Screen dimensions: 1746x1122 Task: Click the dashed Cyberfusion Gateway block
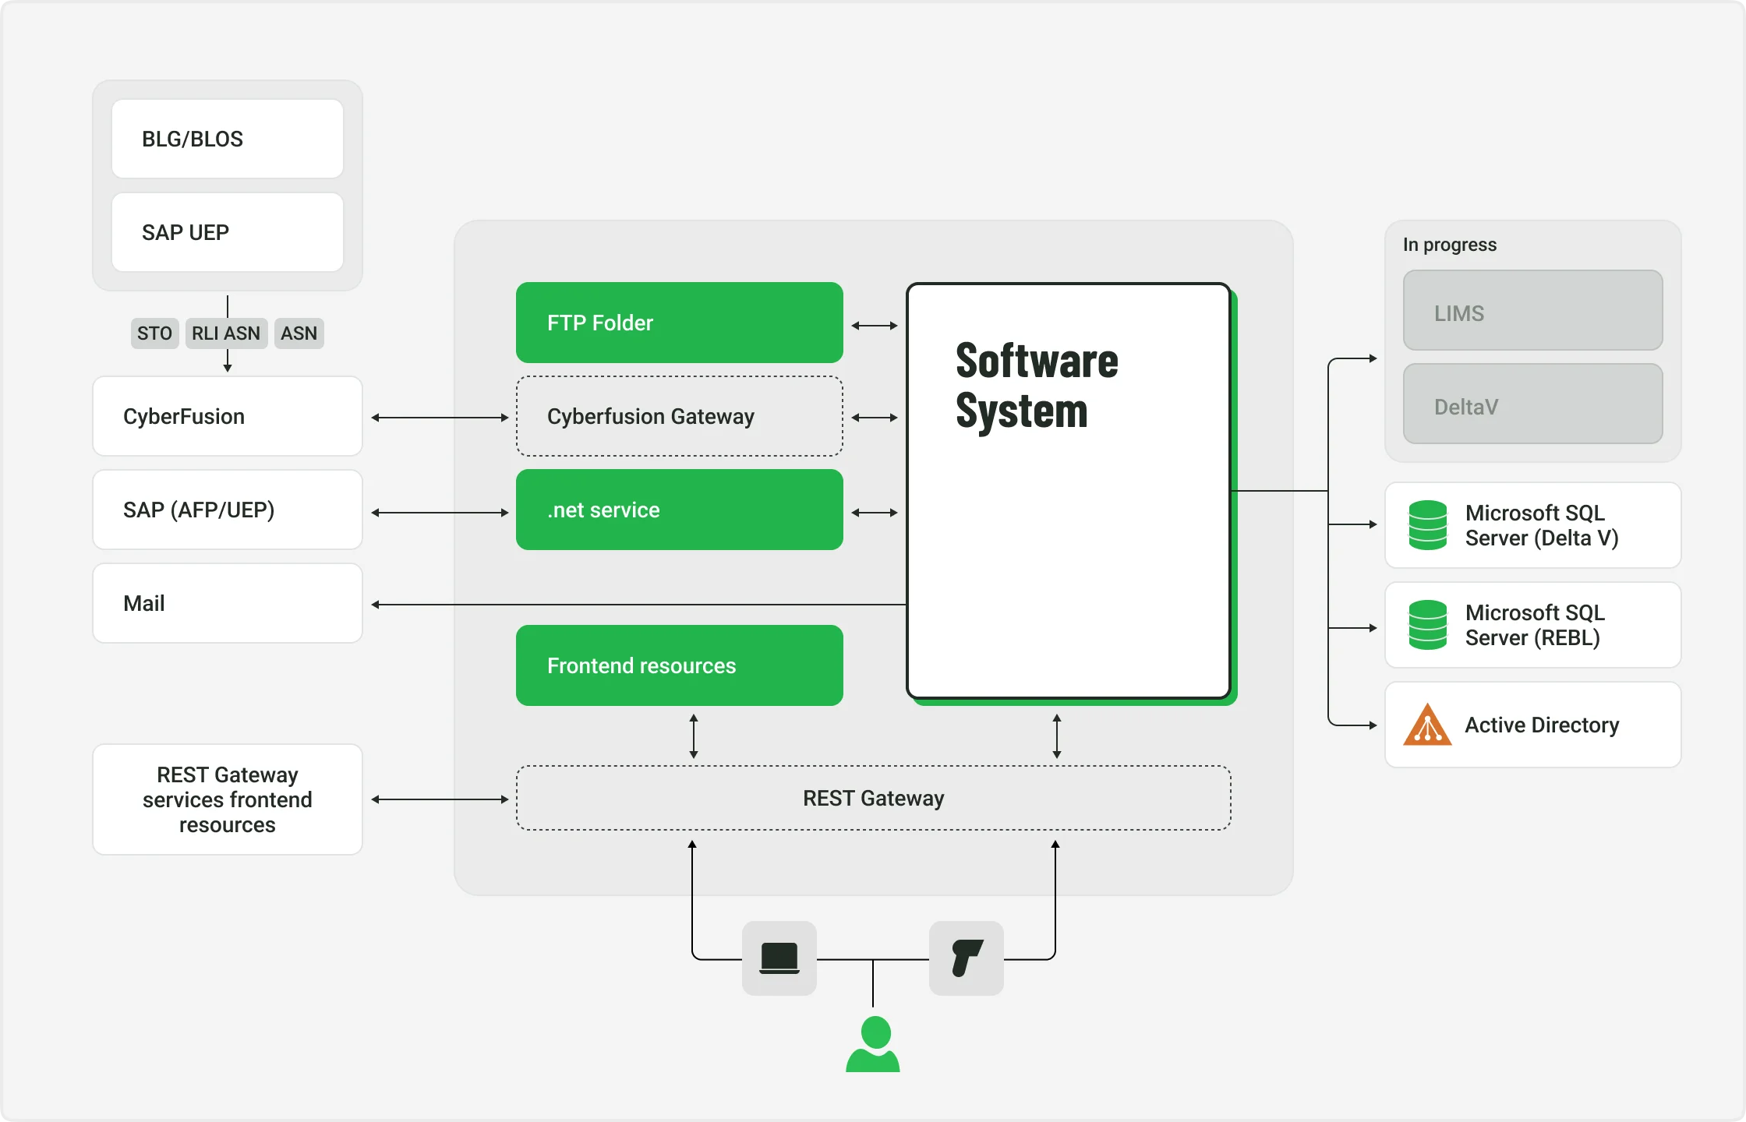680,416
